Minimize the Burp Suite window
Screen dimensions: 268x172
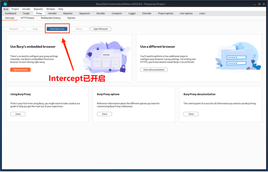pos(255,4)
